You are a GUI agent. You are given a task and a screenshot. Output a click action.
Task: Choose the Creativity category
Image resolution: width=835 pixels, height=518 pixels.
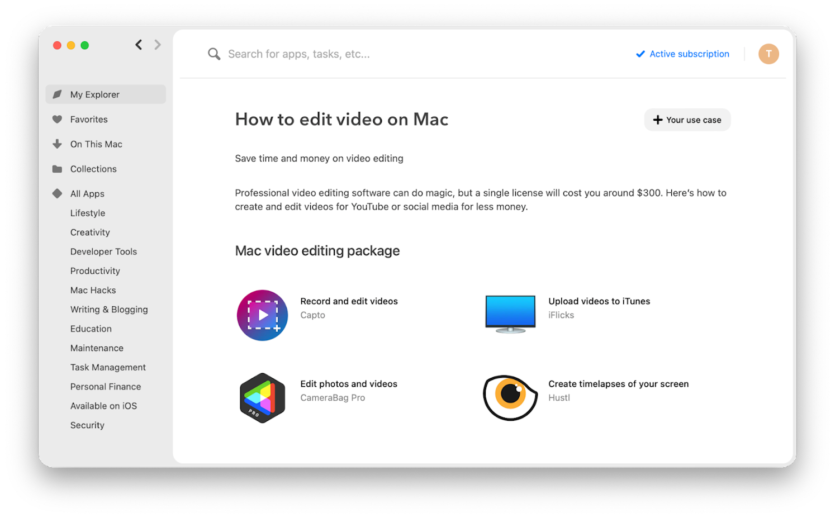[90, 232]
